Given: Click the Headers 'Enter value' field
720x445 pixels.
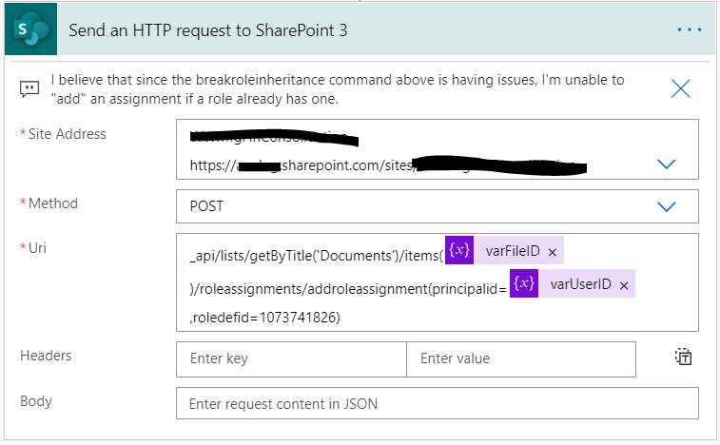Looking at the screenshot, I should (x=520, y=358).
